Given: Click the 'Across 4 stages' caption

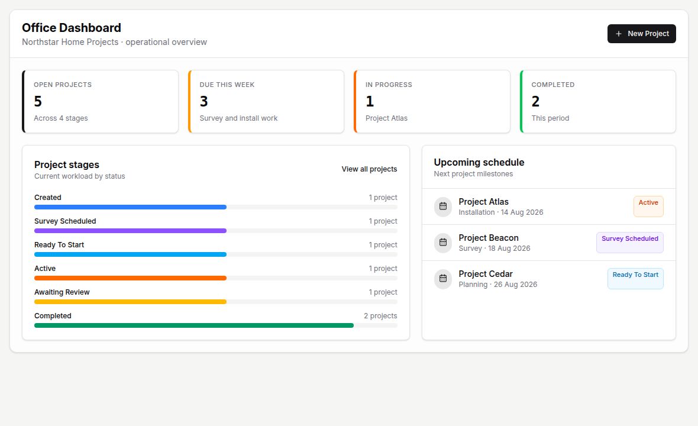Looking at the screenshot, I should tap(60, 118).
